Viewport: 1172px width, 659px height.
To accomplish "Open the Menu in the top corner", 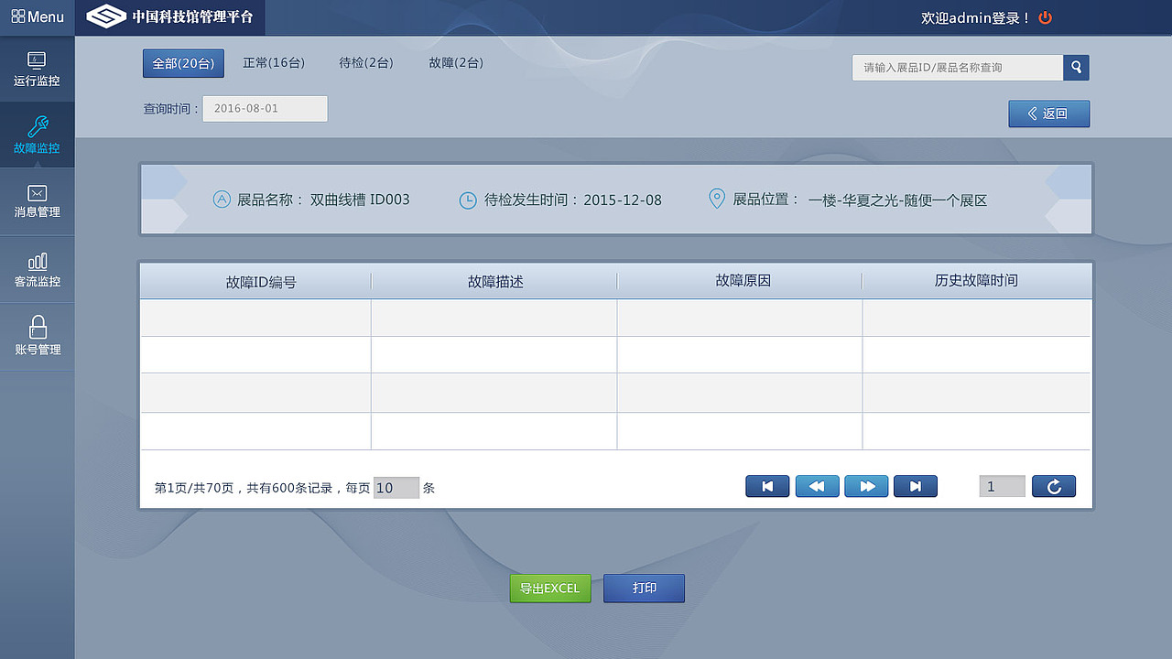I will (x=37, y=16).
